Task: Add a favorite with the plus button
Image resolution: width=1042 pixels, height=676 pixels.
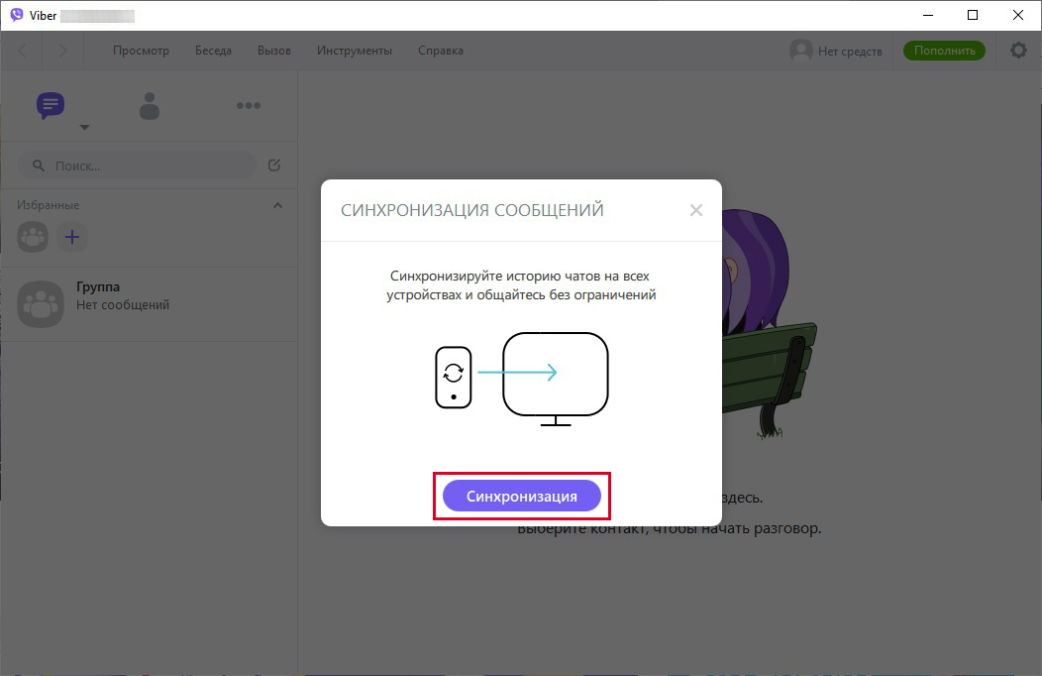Action: [x=71, y=237]
